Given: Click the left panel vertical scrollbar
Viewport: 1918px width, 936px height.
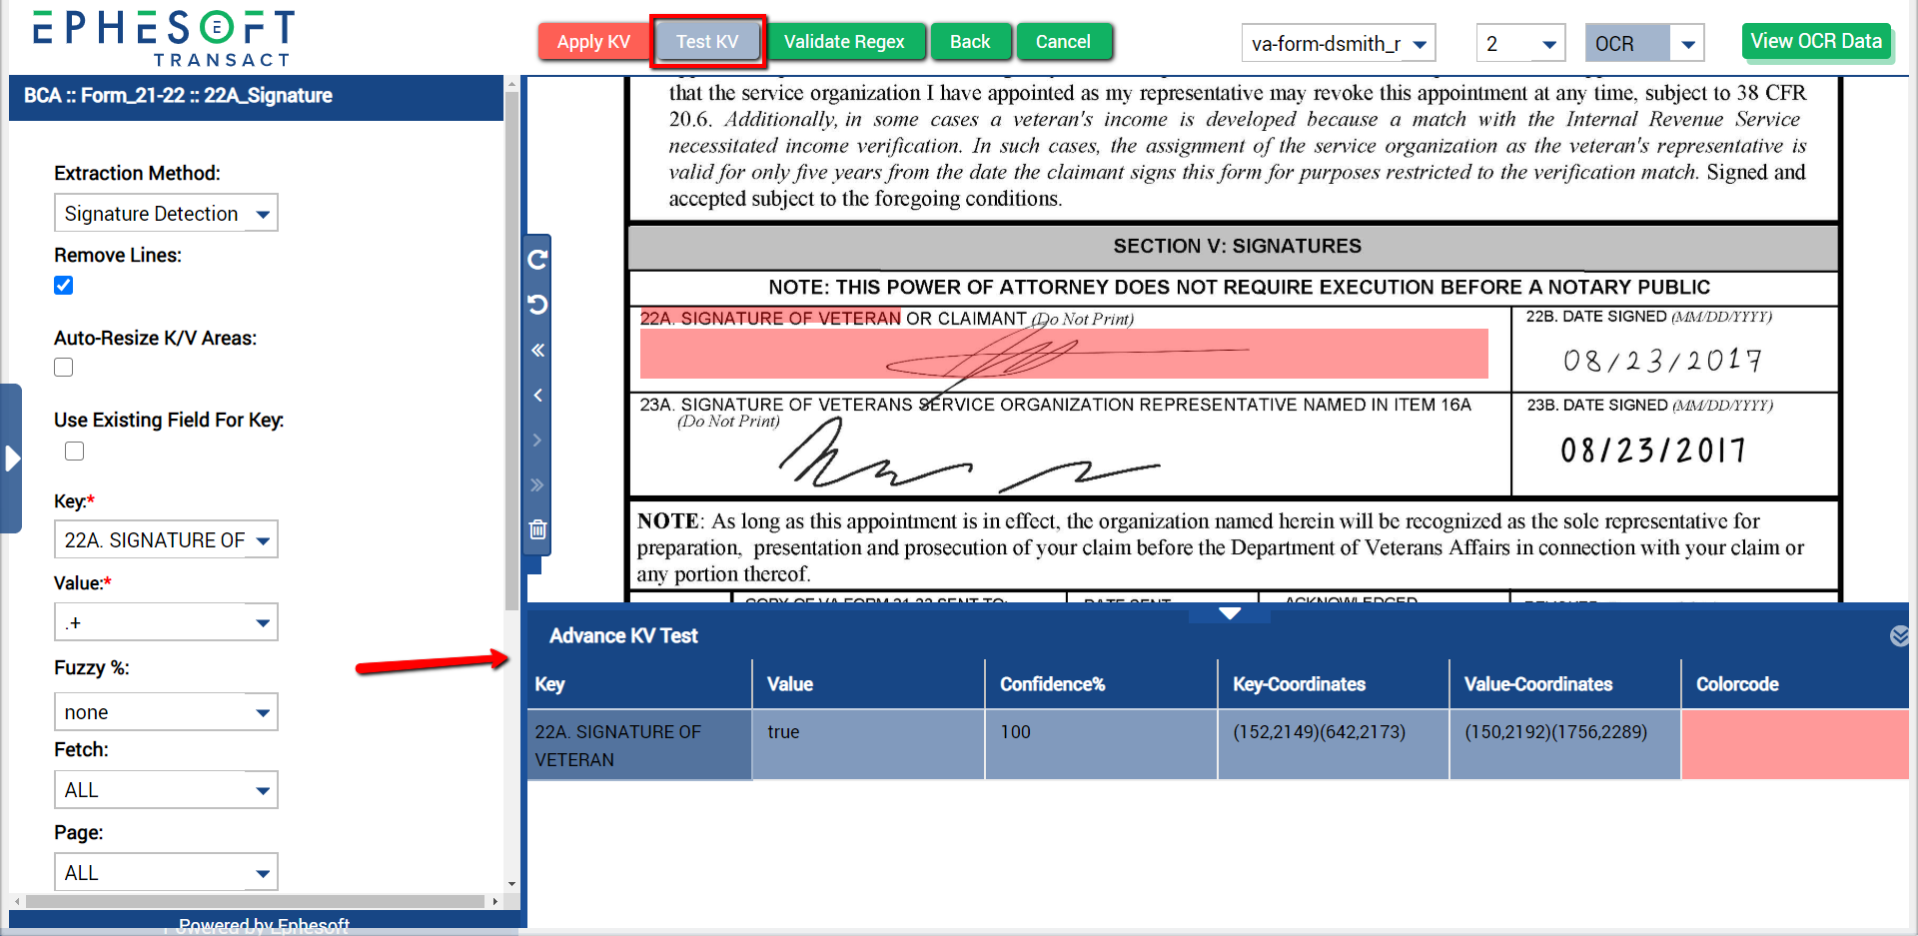Looking at the screenshot, I should click(x=511, y=350).
